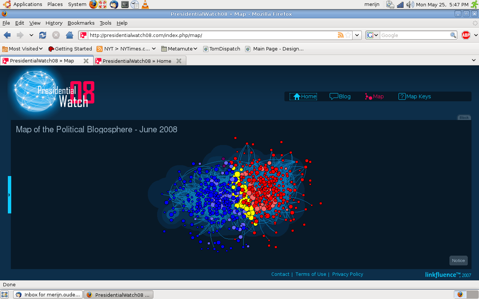Click the RSS feed icon in address bar
The image size is (479, 299).
point(341,35)
